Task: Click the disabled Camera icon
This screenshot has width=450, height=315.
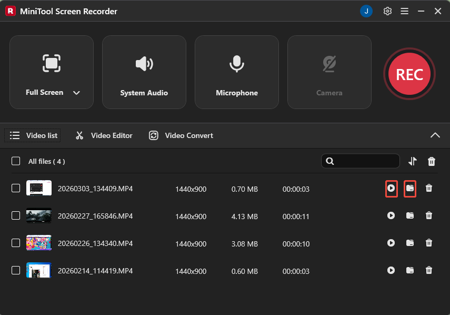Action: click(329, 64)
